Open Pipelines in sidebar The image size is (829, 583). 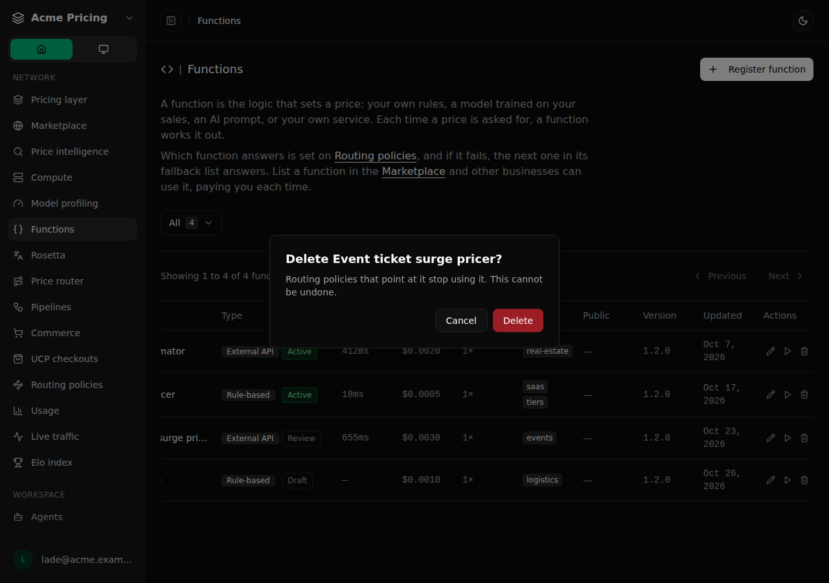73,307
